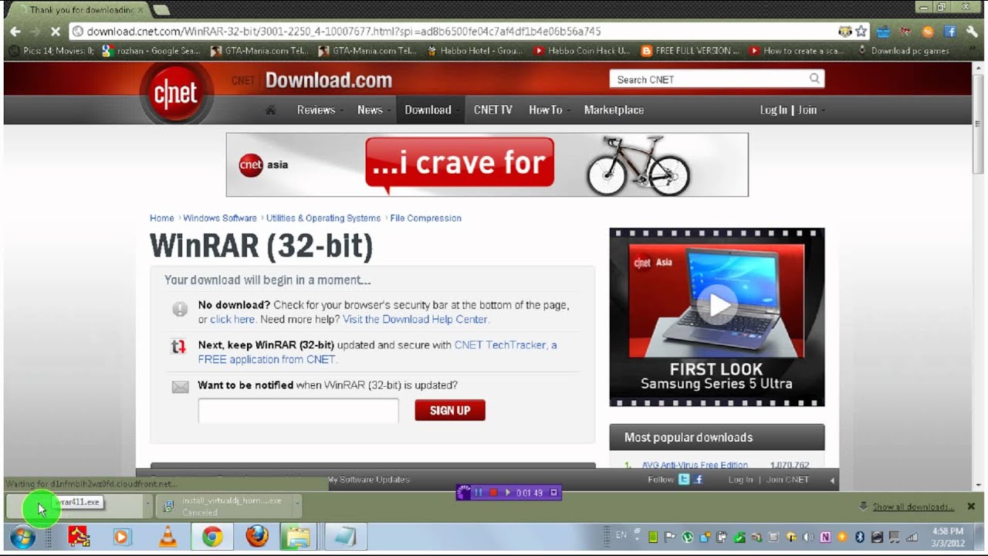Open the Marketplace section

pyautogui.click(x=614, y=110)
